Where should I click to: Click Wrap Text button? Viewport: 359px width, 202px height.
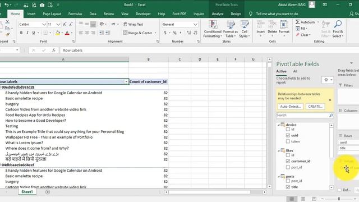[x=134, y=24]
